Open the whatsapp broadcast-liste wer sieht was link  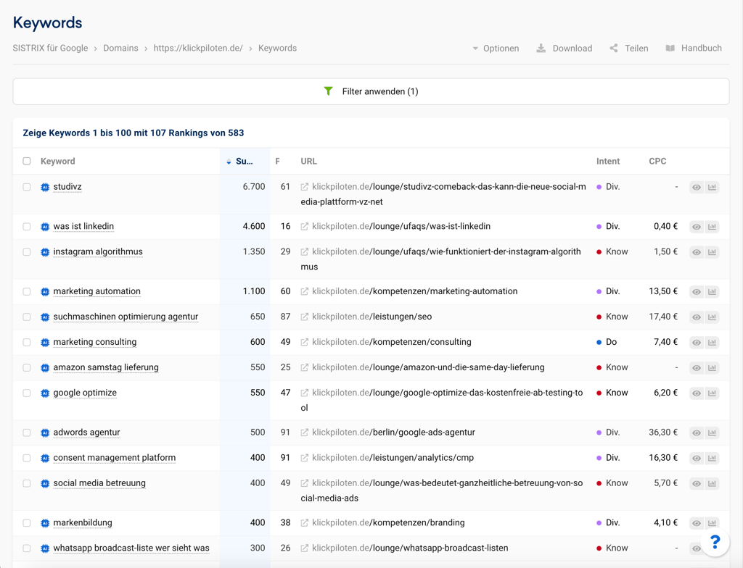pos(131,548)
